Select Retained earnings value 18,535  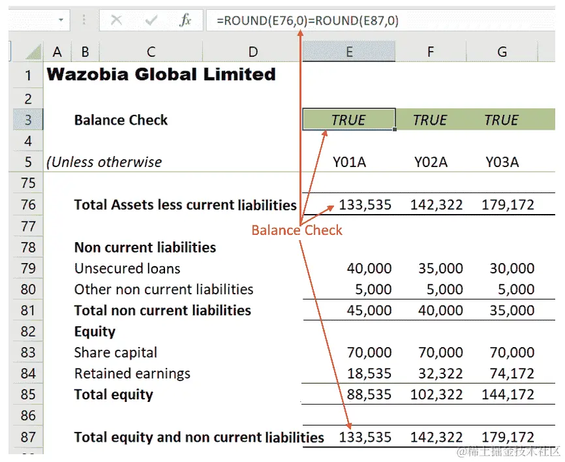tap(369, 374)
